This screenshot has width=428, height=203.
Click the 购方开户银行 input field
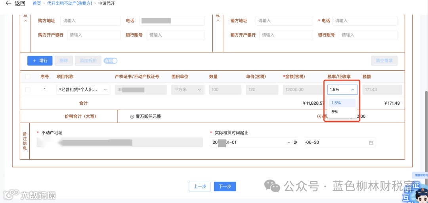tap(94, 35)
